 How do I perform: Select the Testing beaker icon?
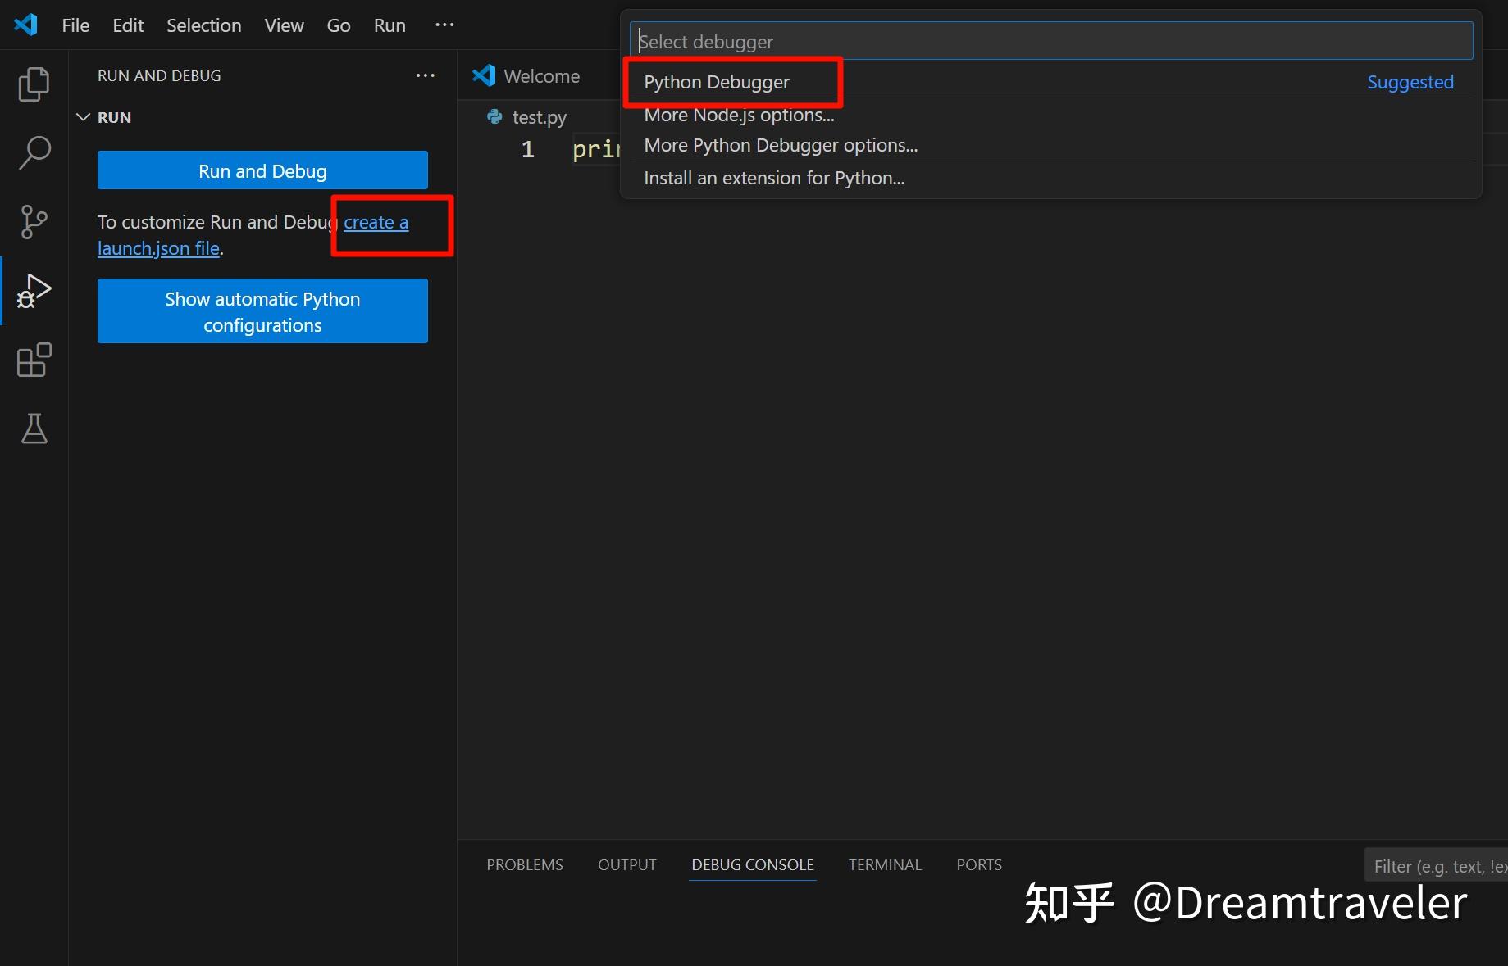[x=34, y=429]
